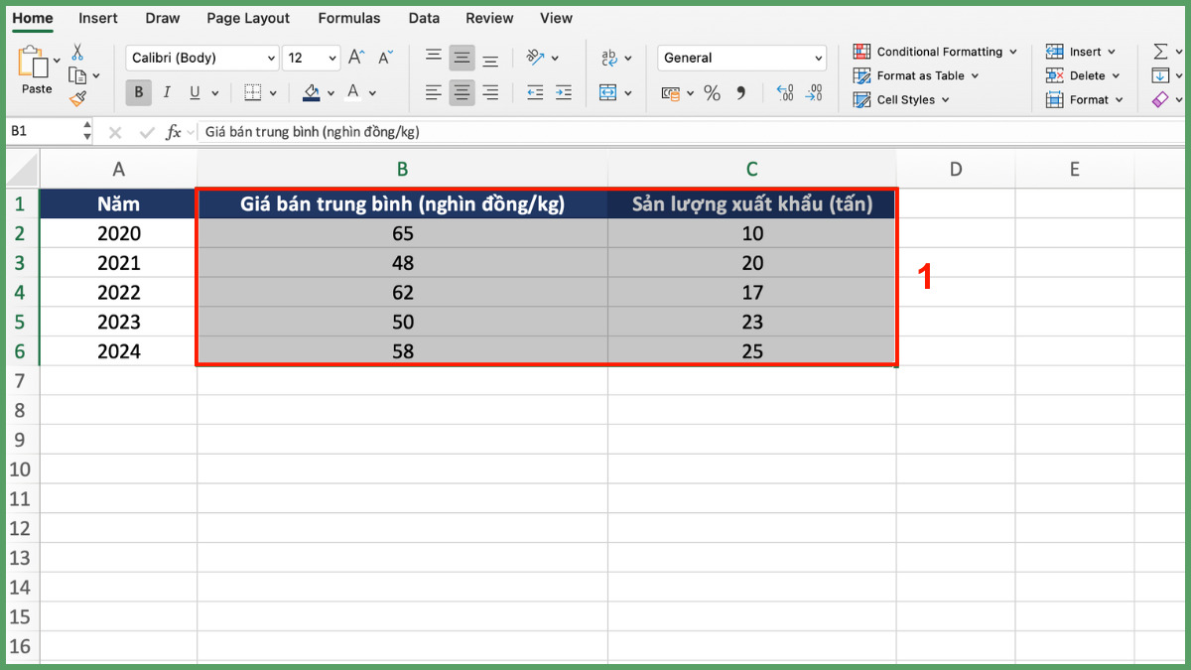Click Format as Table button

click(919, 75)
